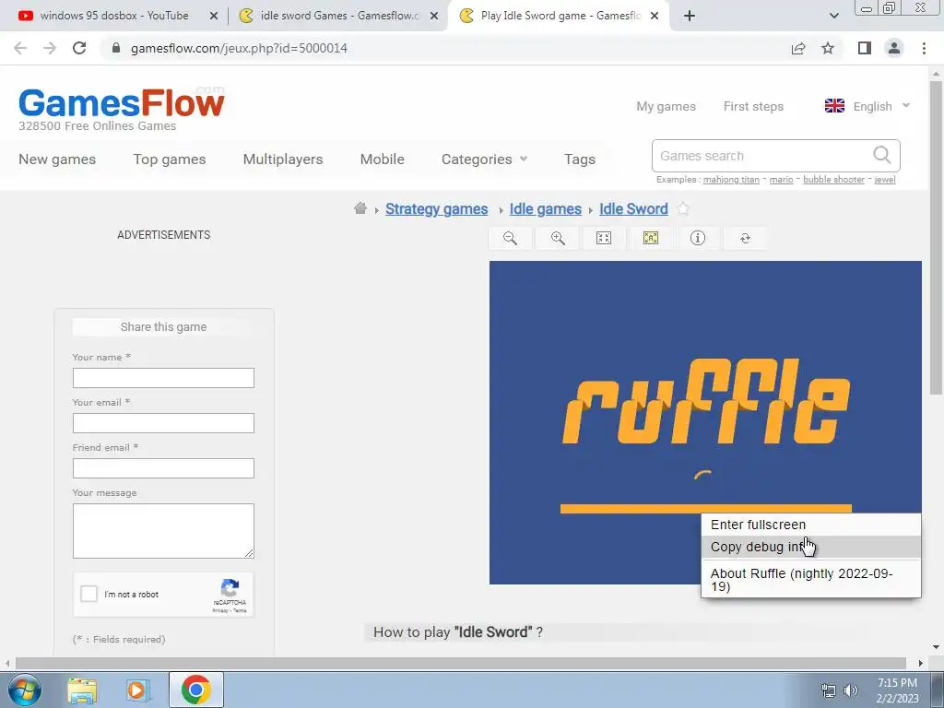
Task: Open File Explorer from taskbar
Action: click(x=82, y=690)
